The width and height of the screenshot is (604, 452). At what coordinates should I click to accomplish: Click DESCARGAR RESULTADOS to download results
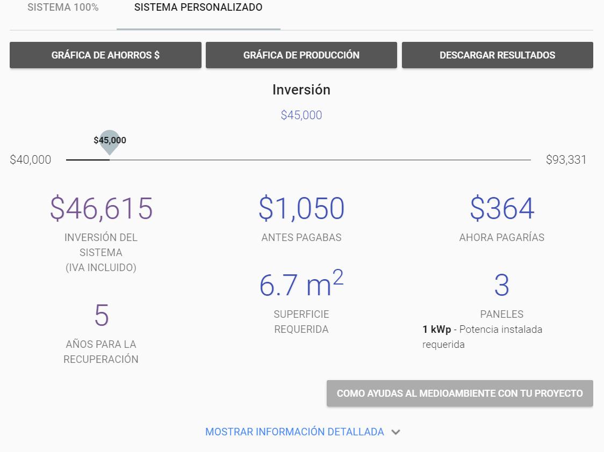[x=497, y=55]
